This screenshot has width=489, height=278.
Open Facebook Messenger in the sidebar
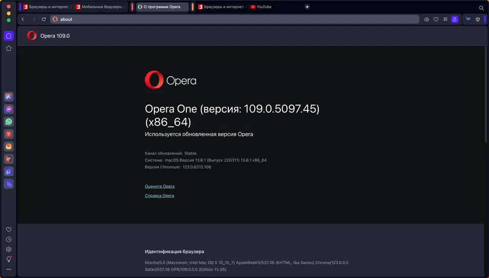tap(9, 109)
